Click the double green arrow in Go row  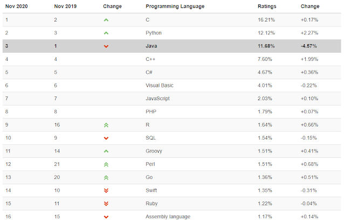click(x=106, y=177)
